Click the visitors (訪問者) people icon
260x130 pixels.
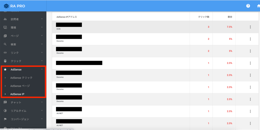[x=5, y=19]
